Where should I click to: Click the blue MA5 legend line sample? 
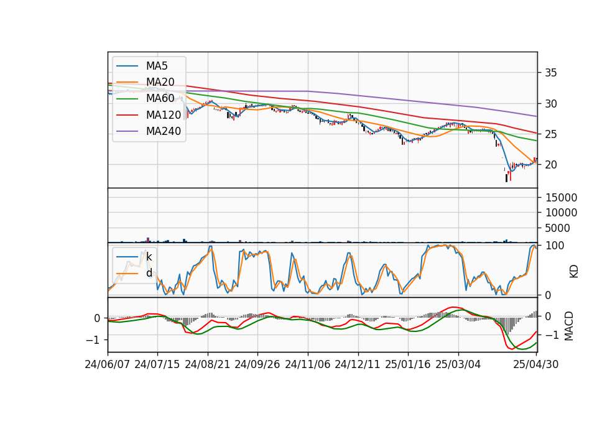pos(127,67)
